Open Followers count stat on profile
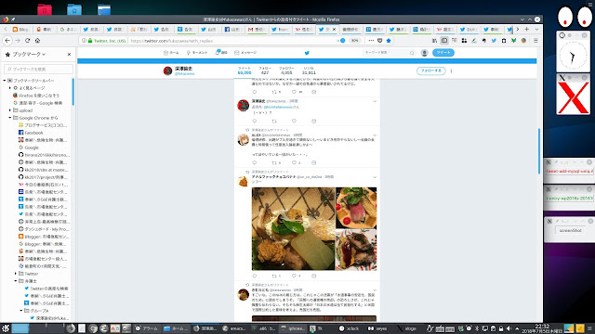595x334 pixels. [x=286, y=71]
